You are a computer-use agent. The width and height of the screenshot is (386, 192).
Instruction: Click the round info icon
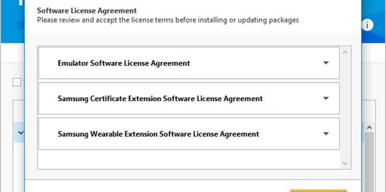(x=367, y=25)
